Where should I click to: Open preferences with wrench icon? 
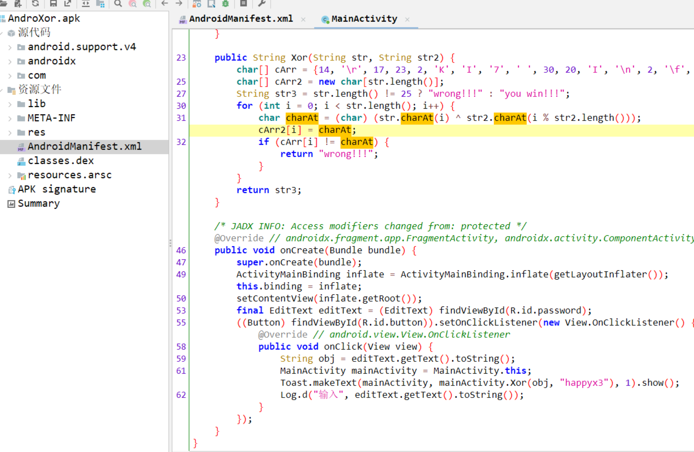coord(261,3)
